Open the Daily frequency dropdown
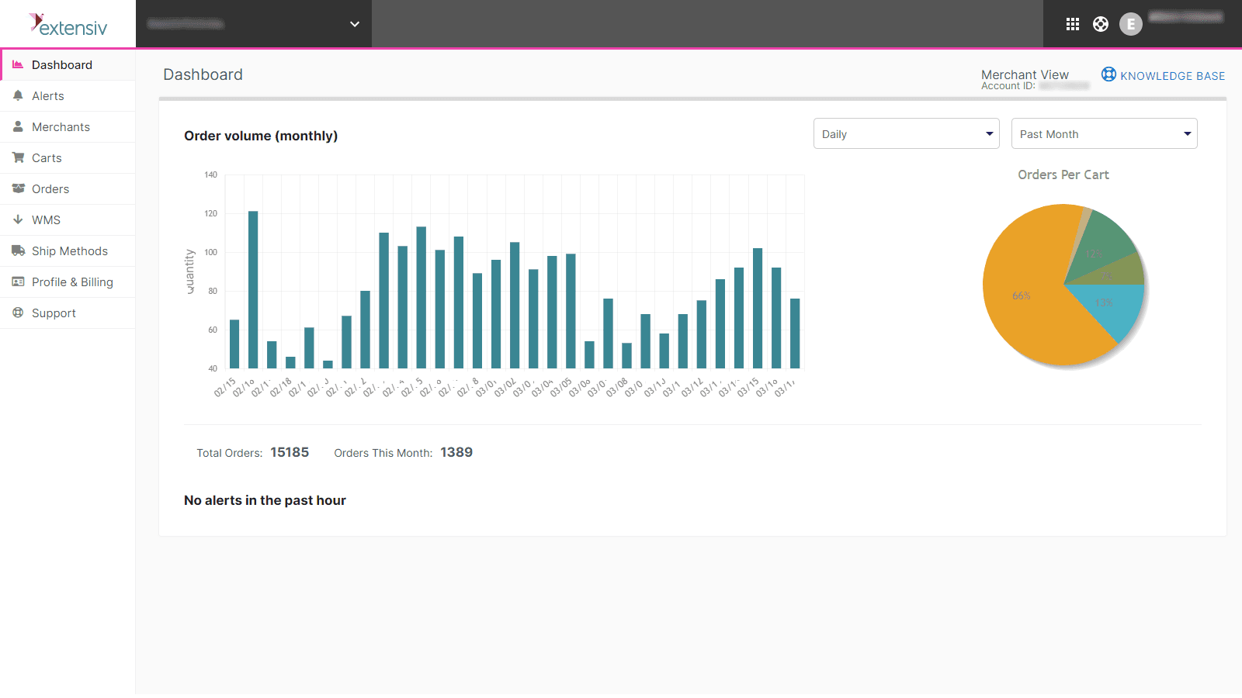The height and width of the screenshot is (698, 1242). (906, 133)
